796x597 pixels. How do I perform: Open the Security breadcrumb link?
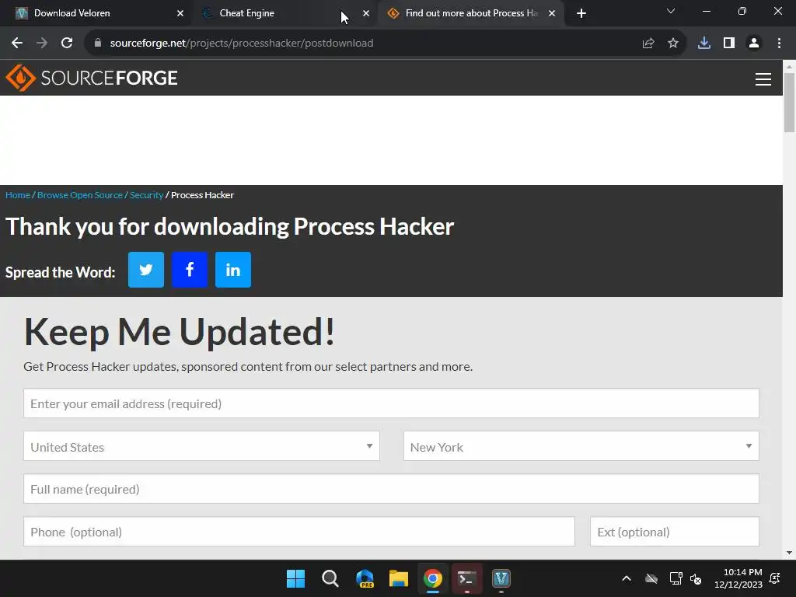tap(146, 195)
